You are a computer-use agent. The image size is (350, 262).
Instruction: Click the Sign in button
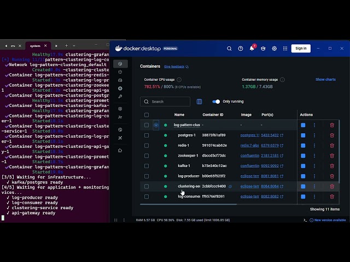coord(301,49)
